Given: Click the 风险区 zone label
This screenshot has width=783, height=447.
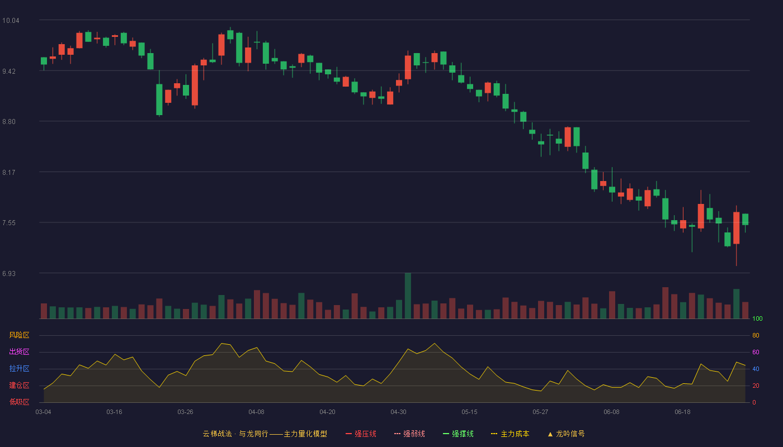Looking at the screenshot, I should (19, 335).
